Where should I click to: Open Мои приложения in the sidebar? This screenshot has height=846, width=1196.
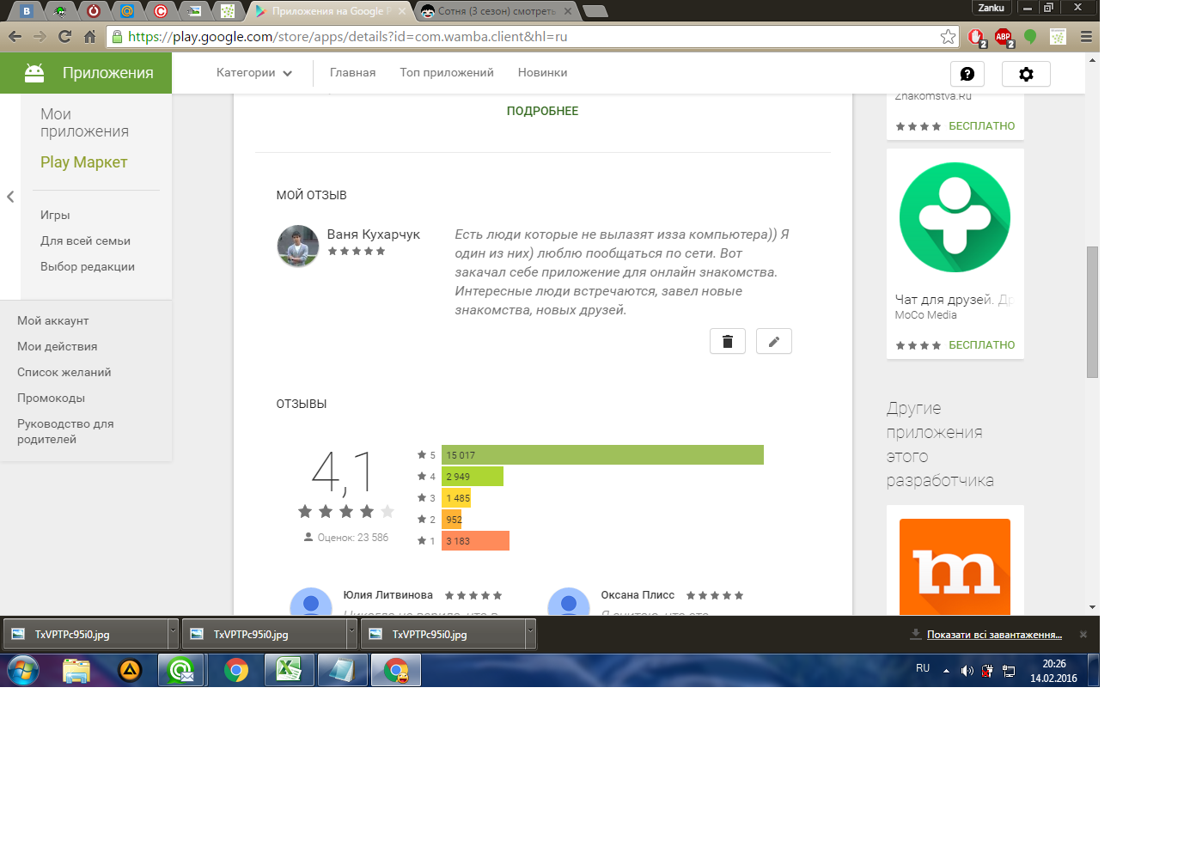point(84,123)
